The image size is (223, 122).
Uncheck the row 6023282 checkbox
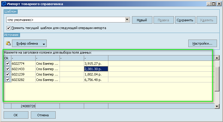pos(7,80)
